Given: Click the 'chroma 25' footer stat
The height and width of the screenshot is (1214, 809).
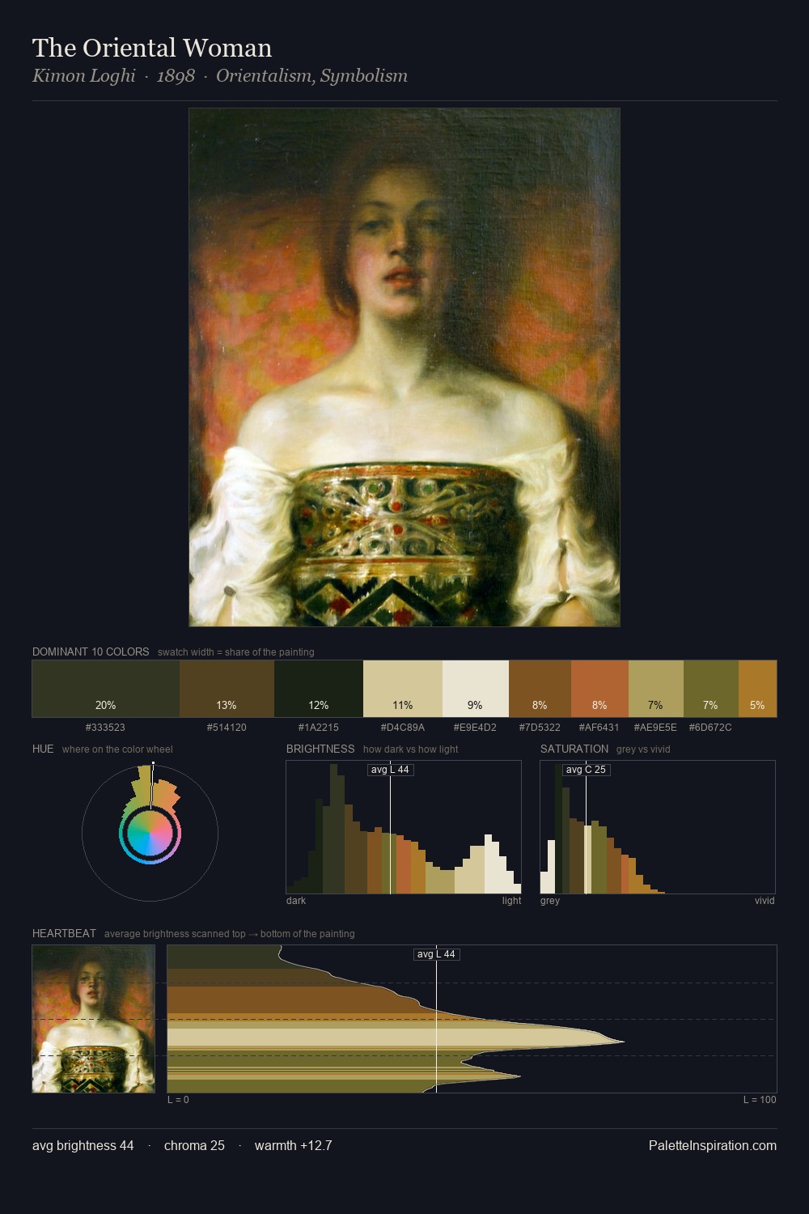Looking at the screenshot, I should coord(194,1146).
